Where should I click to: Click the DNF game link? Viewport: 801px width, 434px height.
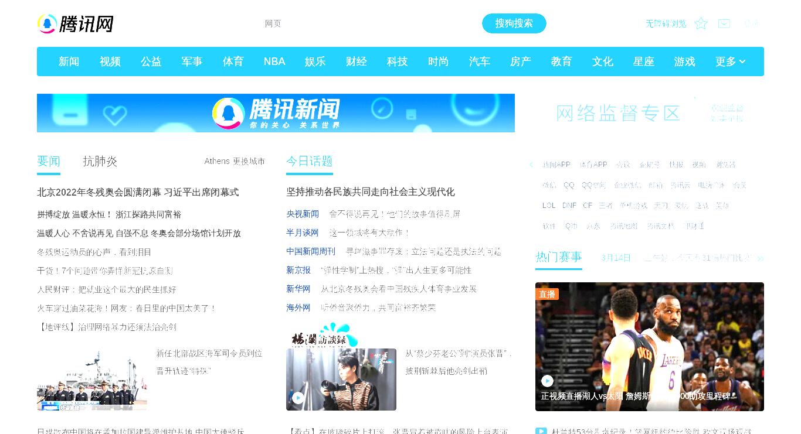tap(569, 206)
